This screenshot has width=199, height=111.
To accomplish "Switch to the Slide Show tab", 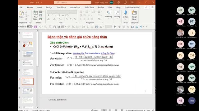I will 89,7.
